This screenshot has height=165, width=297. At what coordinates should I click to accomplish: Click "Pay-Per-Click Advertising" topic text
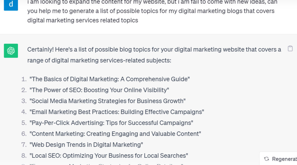[x=111, y=123]
